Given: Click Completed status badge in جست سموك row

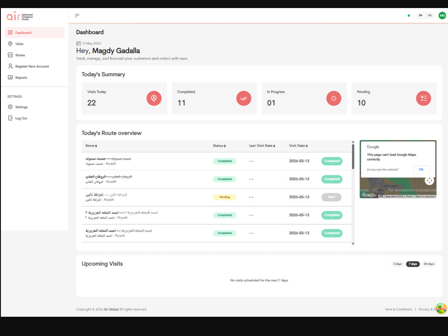Looking at the screenshot, I should point(224,161).
